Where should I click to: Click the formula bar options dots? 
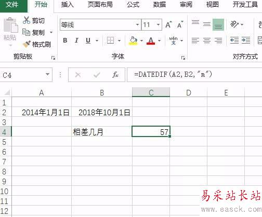[60, 75]
